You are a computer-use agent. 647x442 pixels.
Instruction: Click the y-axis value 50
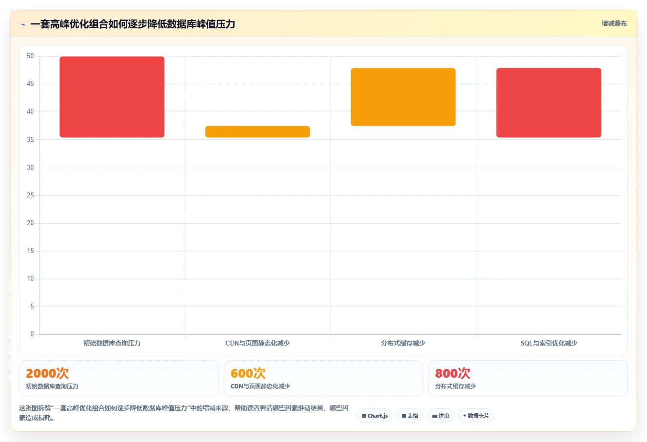click(30, 56)
